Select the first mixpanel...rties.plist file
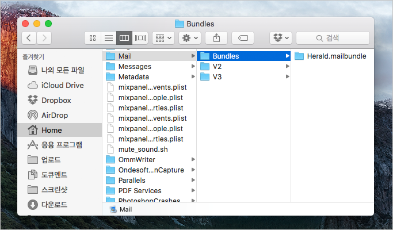Viewport: 393px width, 230px height. coord(150,108)
